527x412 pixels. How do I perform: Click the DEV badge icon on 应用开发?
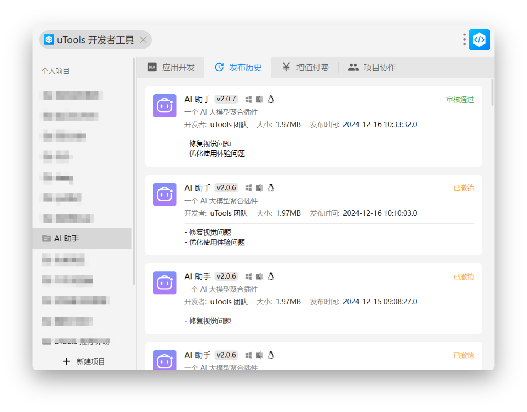(152, 67)
